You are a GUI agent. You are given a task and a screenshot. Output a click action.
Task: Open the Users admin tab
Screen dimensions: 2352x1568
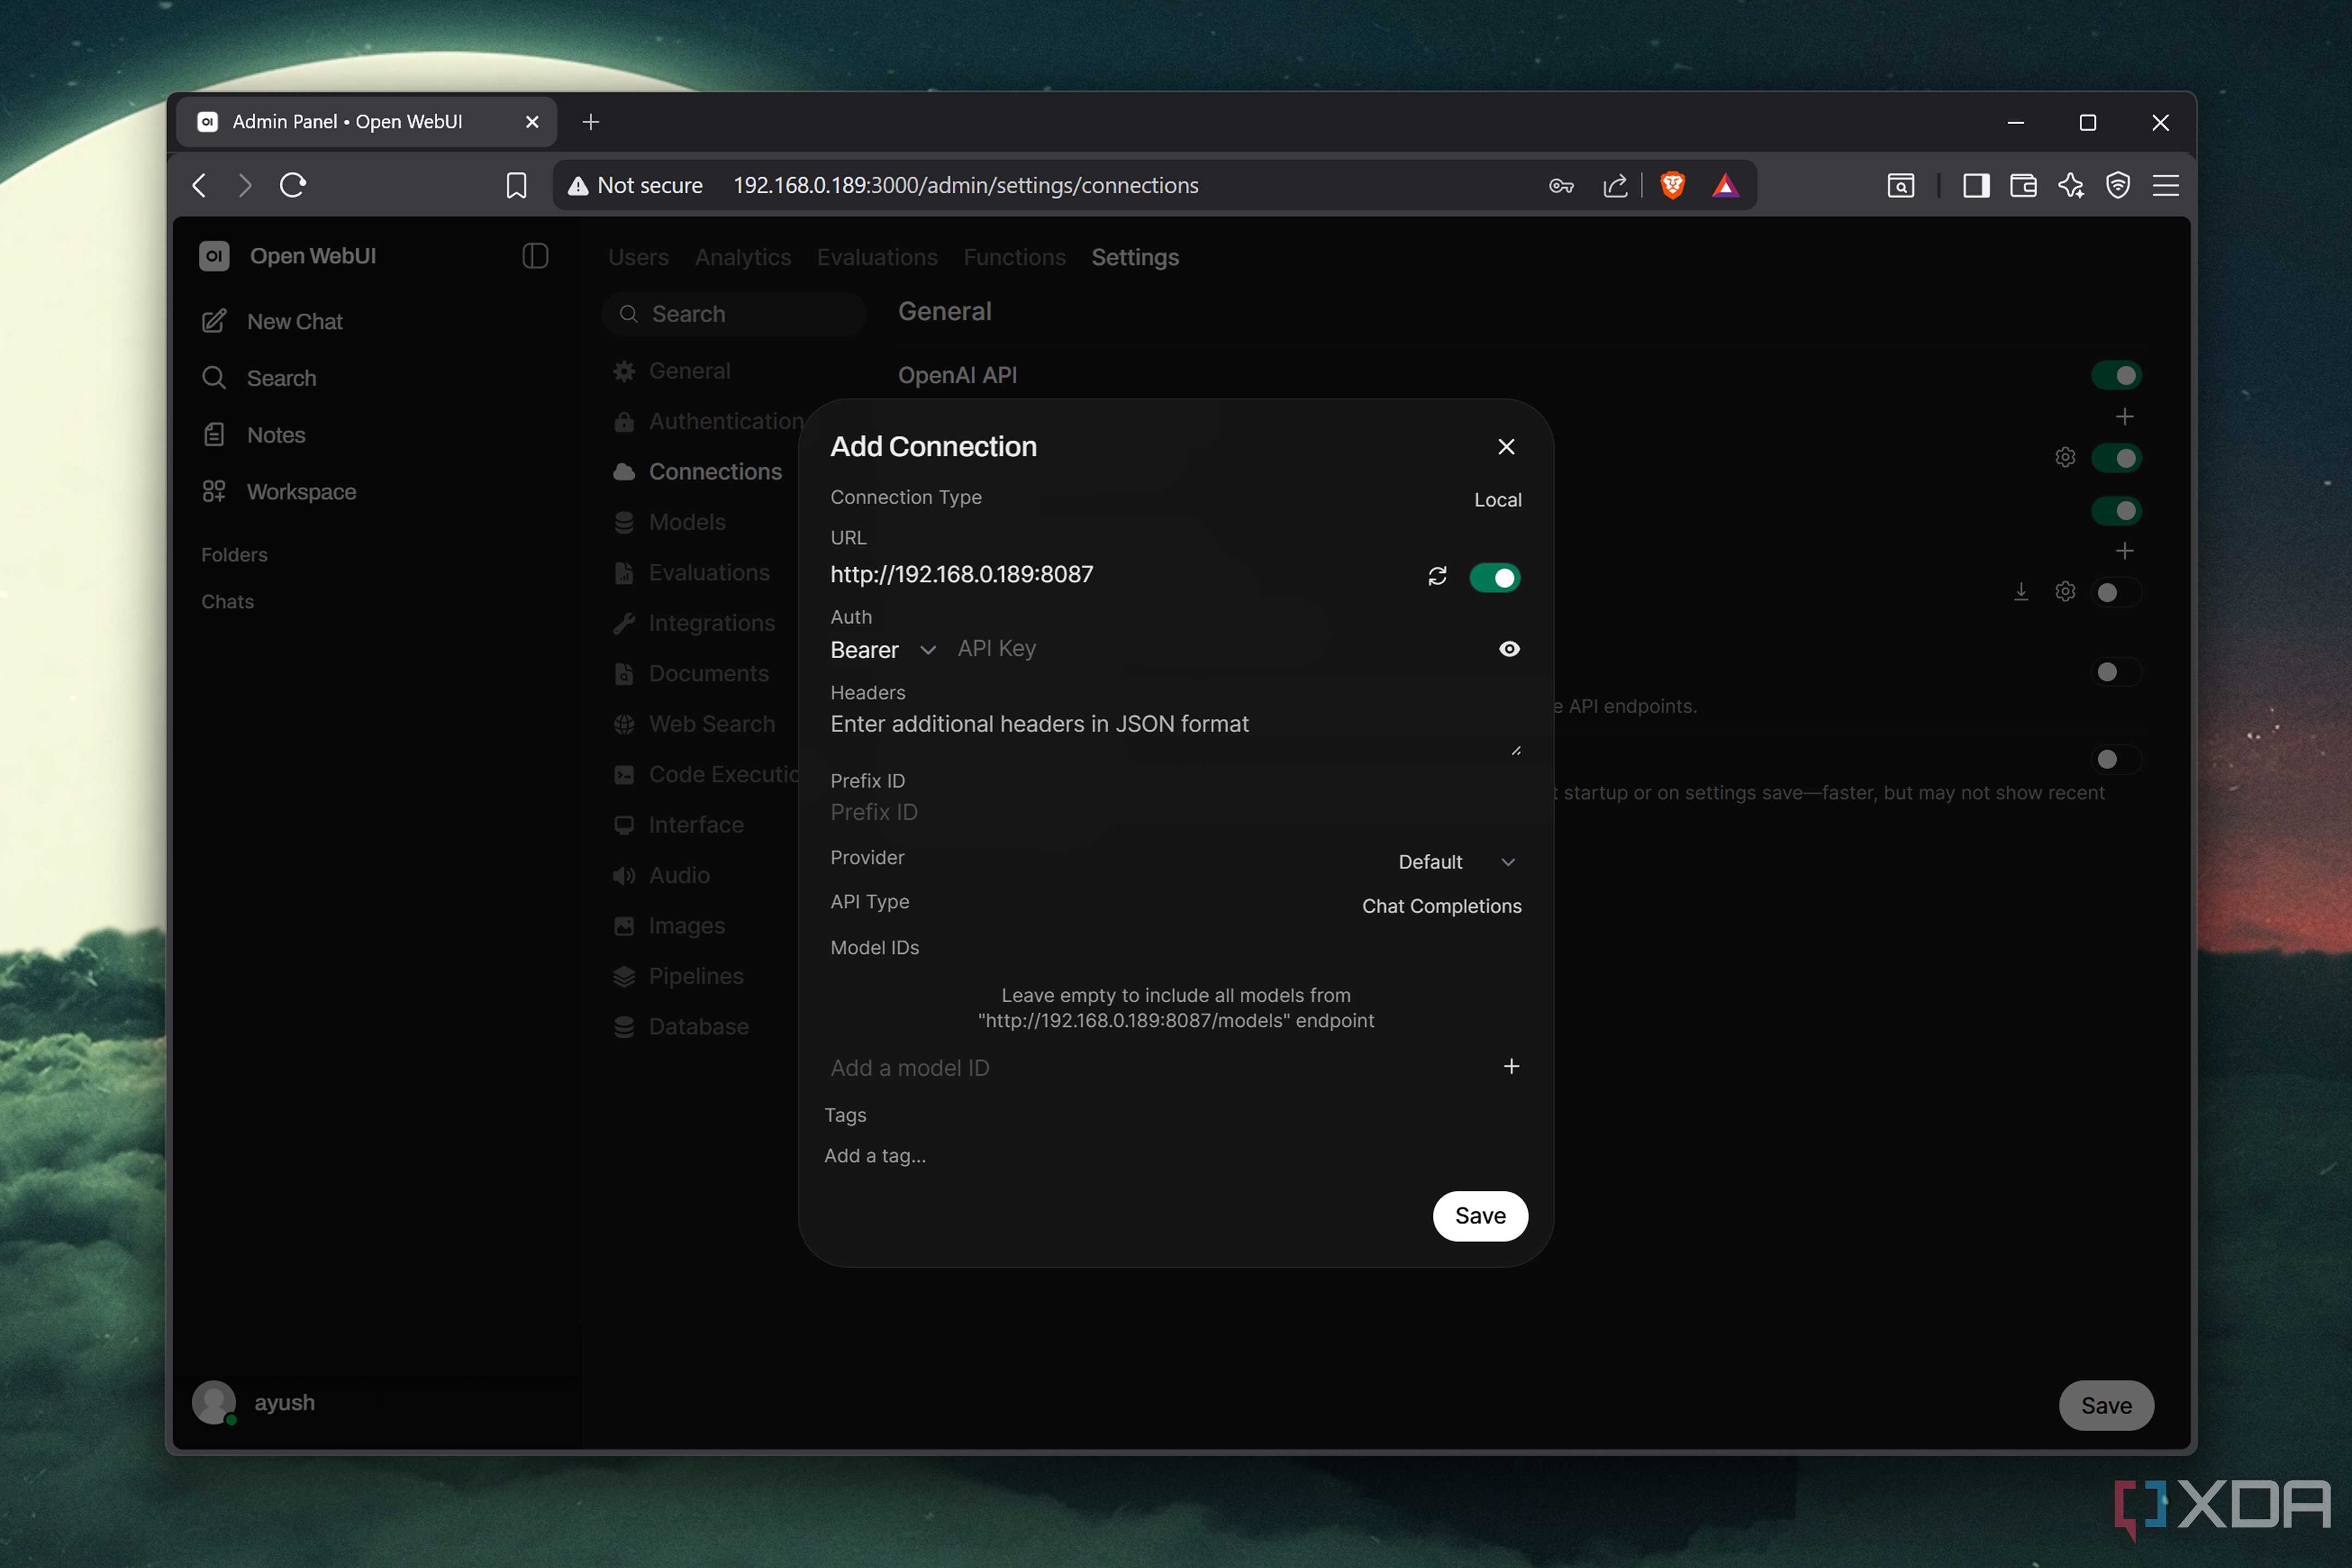click(638, 257)
